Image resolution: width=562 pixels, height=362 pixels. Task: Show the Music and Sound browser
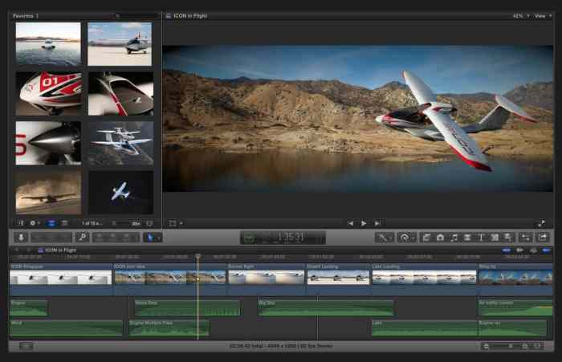(454, 238)
